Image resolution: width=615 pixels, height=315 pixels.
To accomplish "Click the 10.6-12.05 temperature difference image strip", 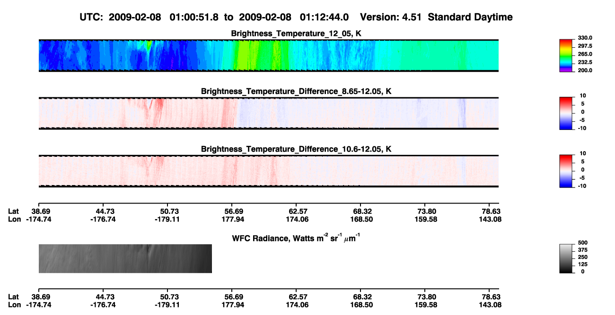I will coord(268,171).
